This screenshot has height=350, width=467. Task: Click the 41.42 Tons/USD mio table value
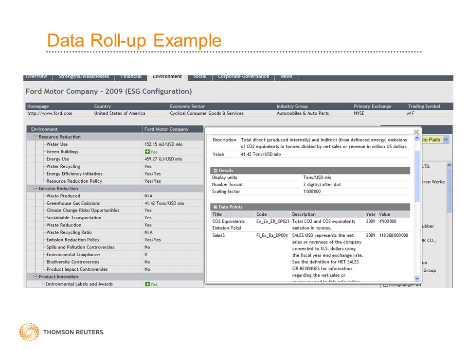(x=164, y=203)
